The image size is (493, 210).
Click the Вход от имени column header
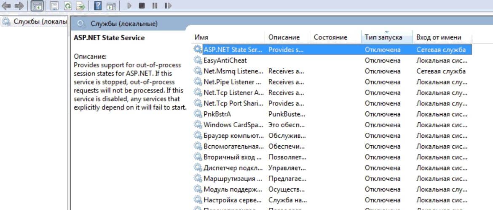tap(439, 37)
